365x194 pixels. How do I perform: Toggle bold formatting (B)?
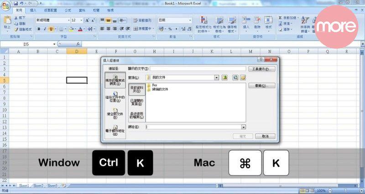pyautogui.click(x=39, y=29)
